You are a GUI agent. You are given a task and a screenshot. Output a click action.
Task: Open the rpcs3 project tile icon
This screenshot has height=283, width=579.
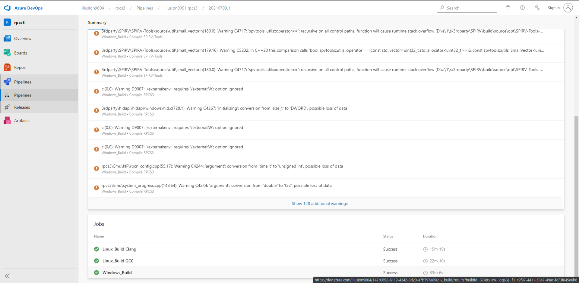click(x=7, y=22)
